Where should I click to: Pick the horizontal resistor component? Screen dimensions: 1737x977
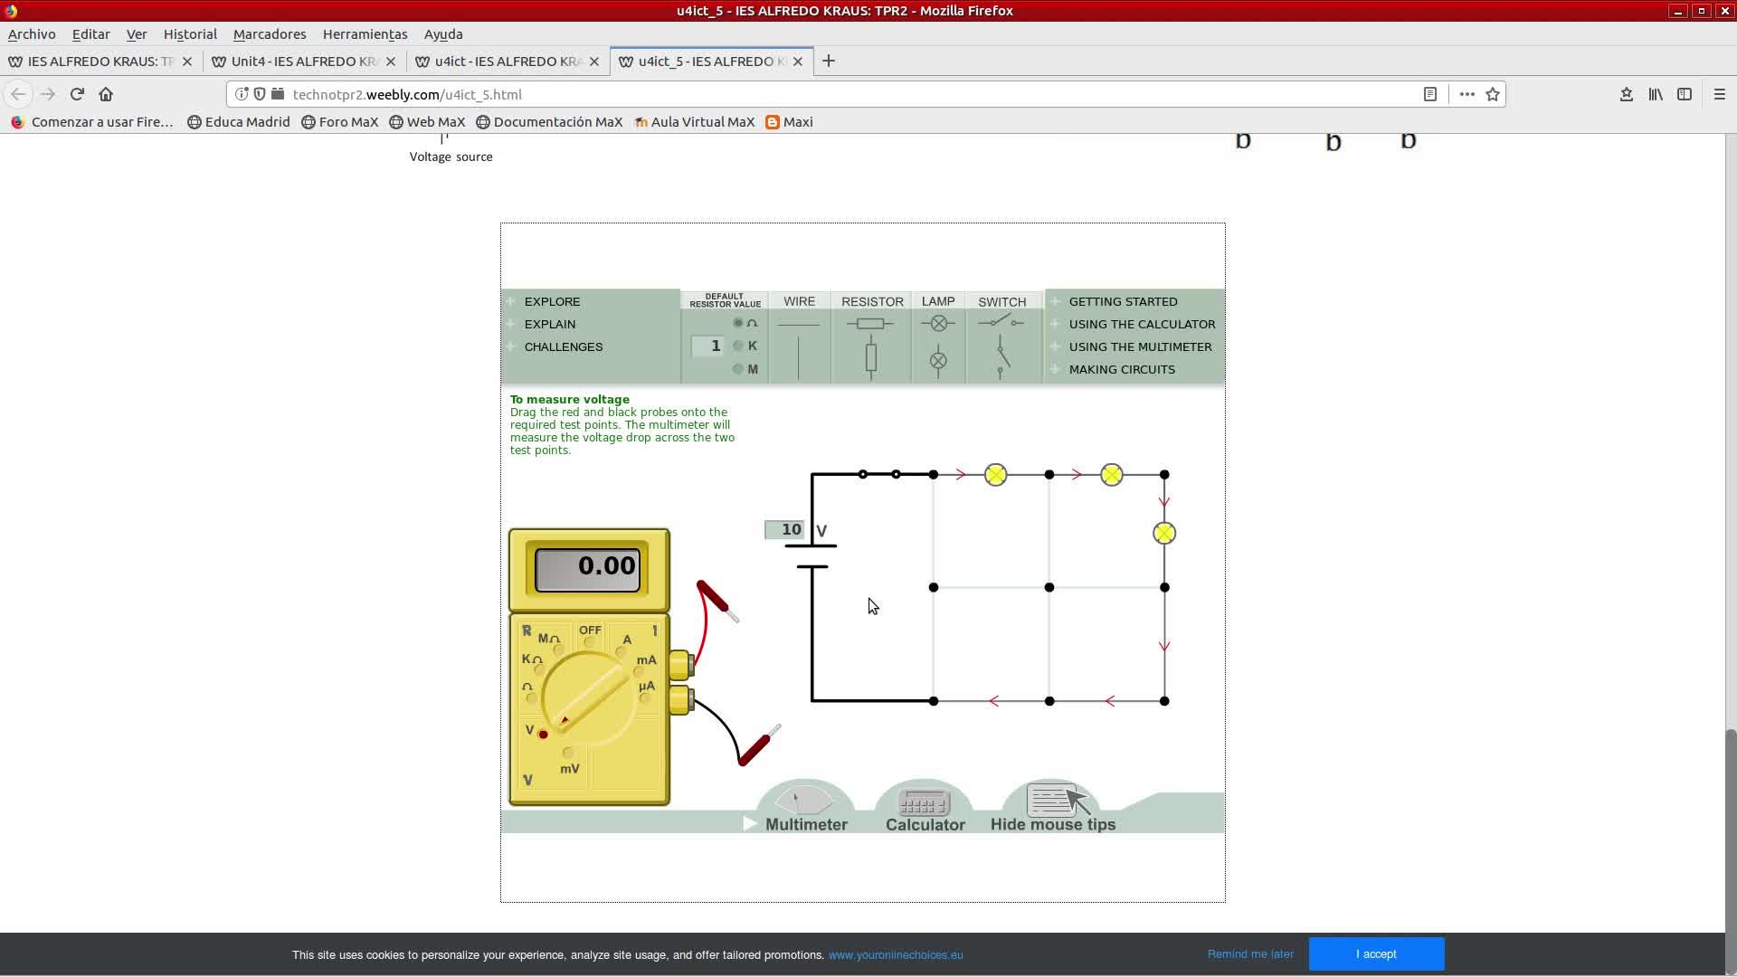(869, 324)
